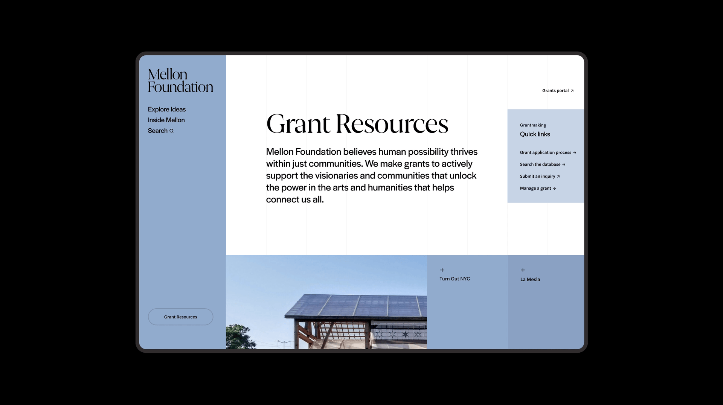Click the solar roof pavilion photo
Viewport: 723px width, 405px height.
click(x=326, y=302)
